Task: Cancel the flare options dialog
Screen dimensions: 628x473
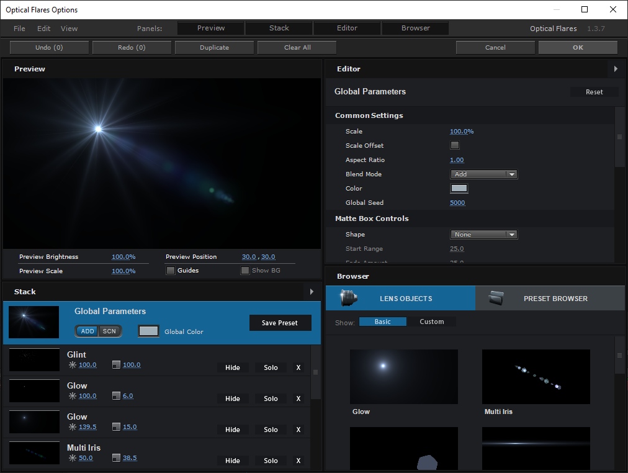Action: click(495, 47)
